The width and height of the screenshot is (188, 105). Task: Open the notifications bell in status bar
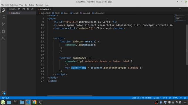(185, 98)
